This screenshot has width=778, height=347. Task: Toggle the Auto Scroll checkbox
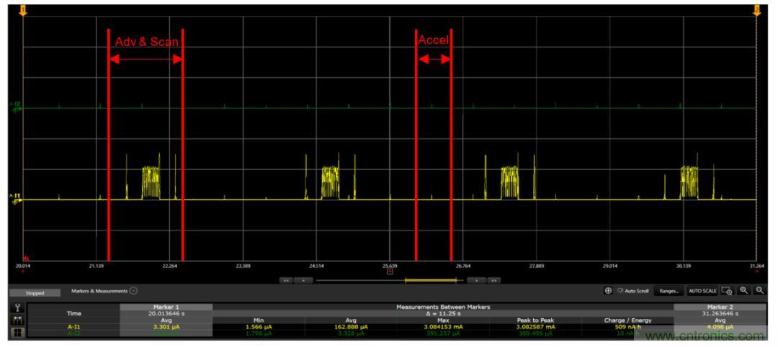[x=620, y=291]
